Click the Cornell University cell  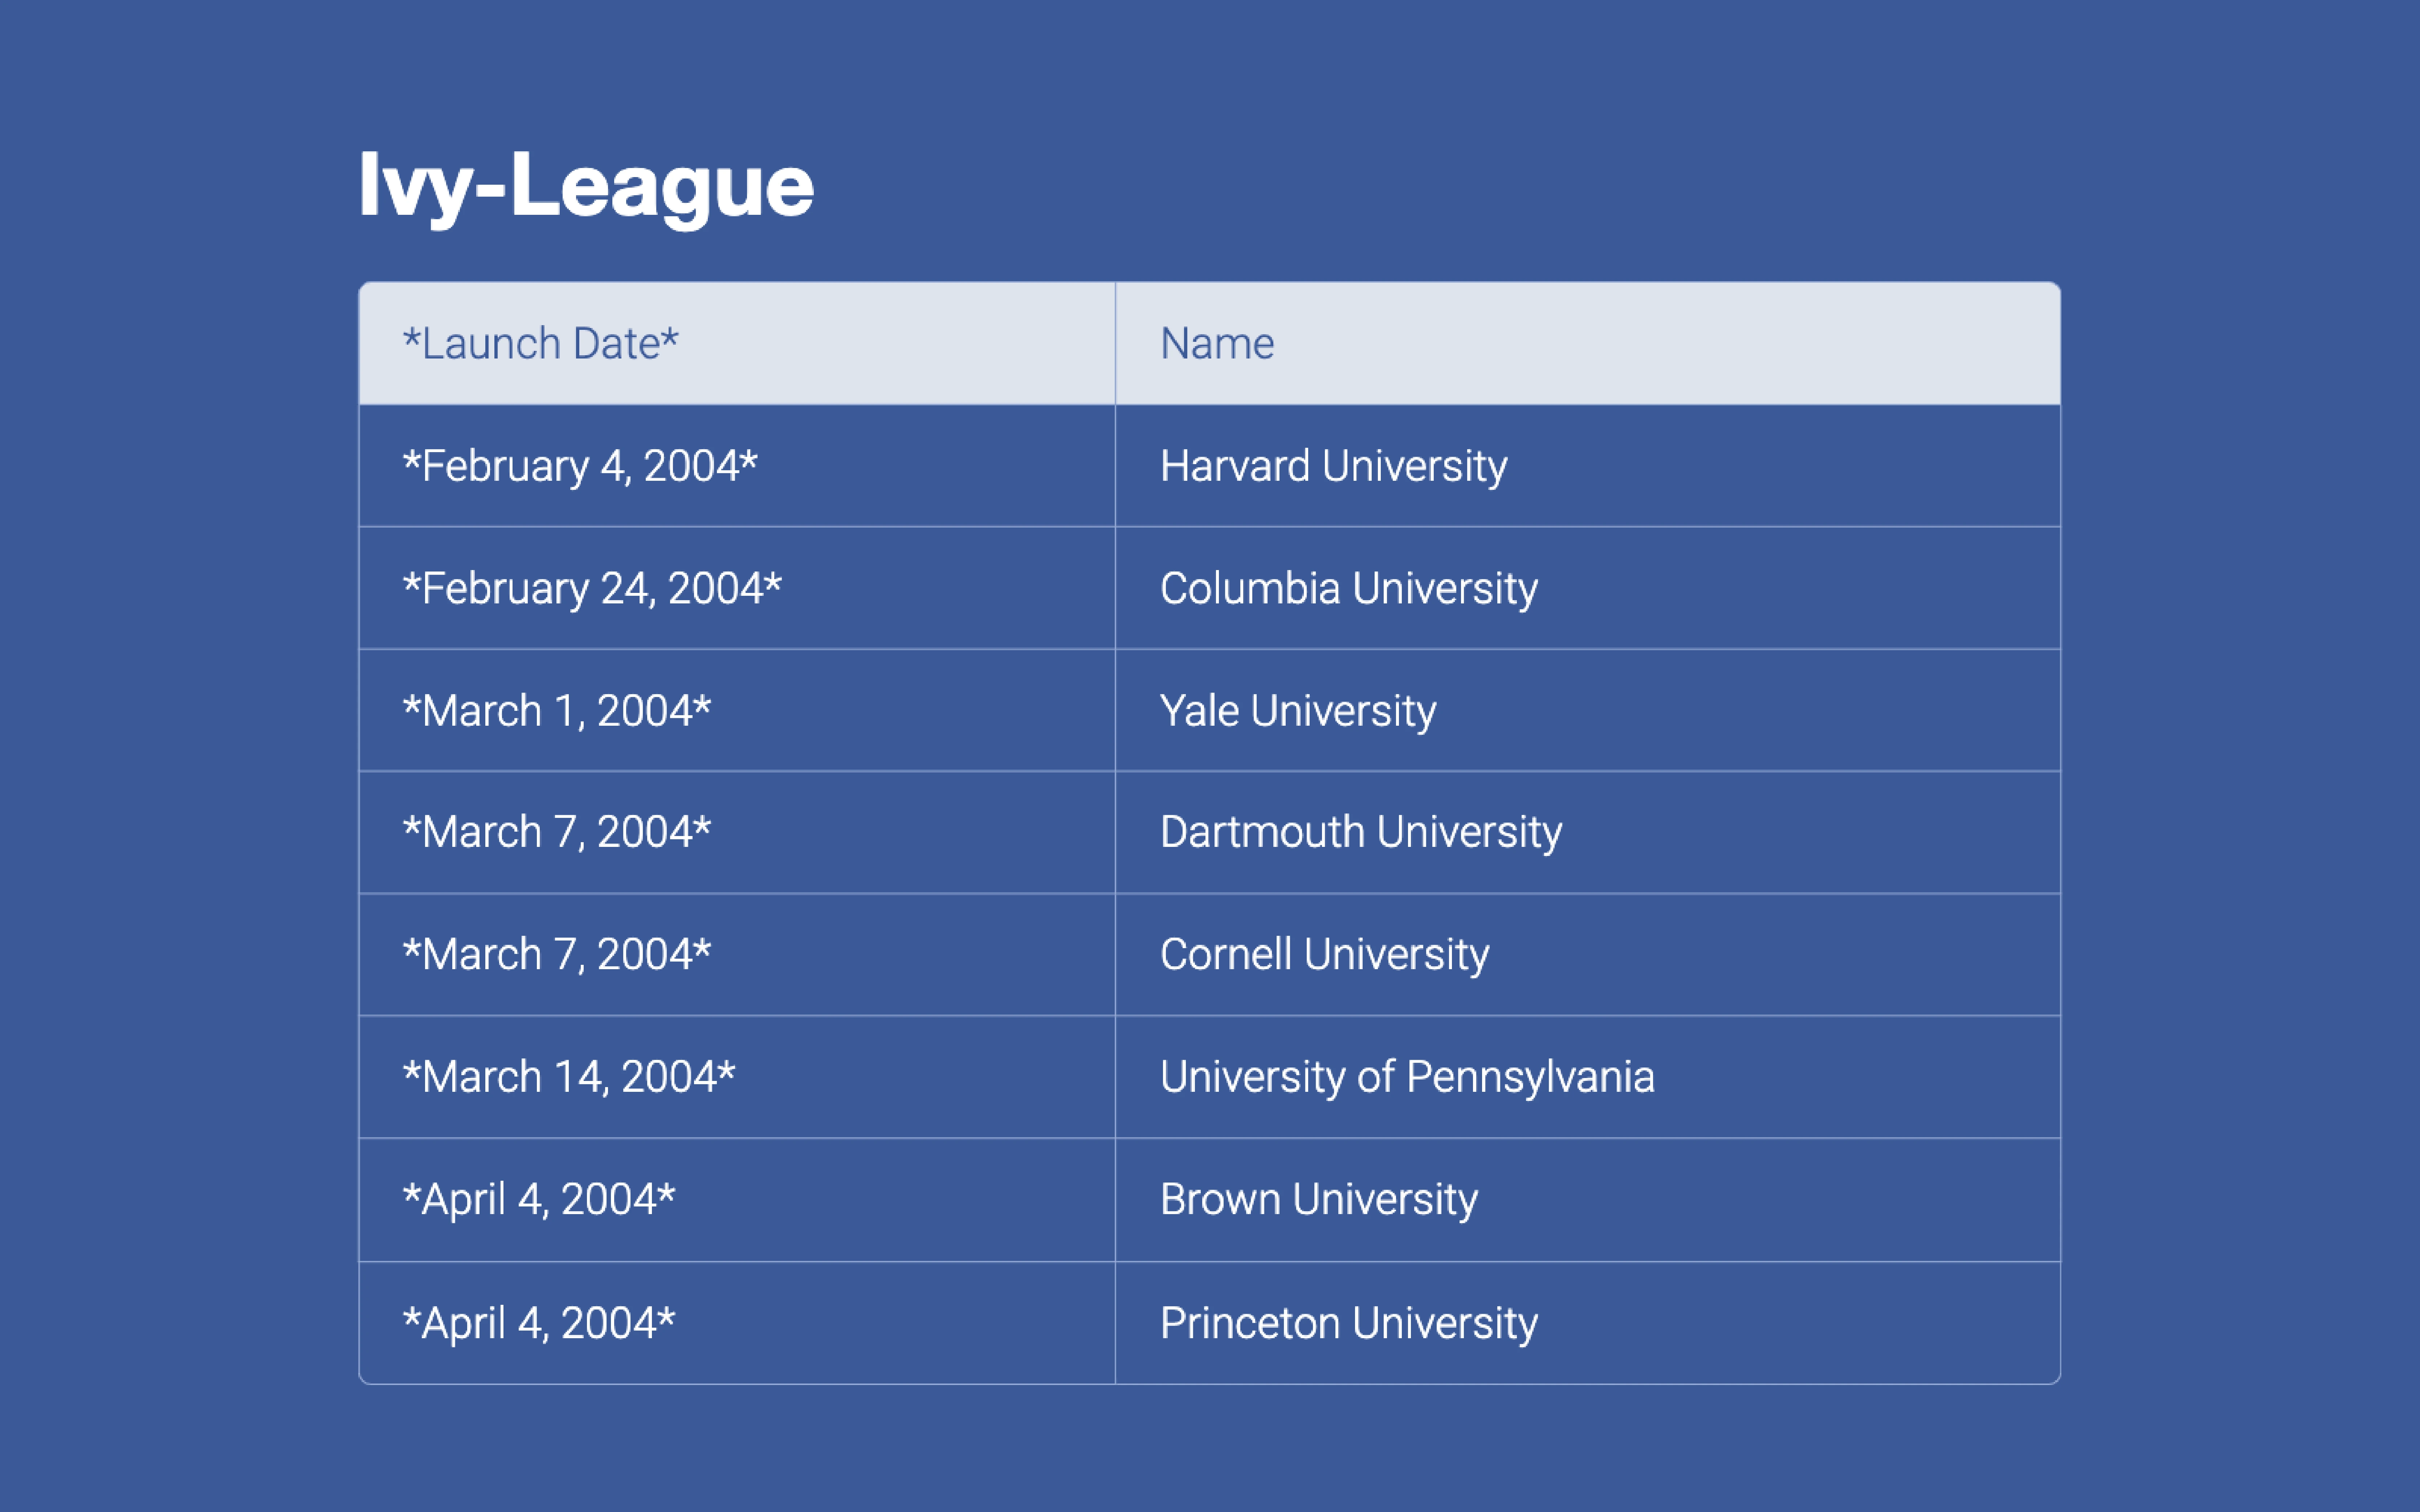point(1323,954)
